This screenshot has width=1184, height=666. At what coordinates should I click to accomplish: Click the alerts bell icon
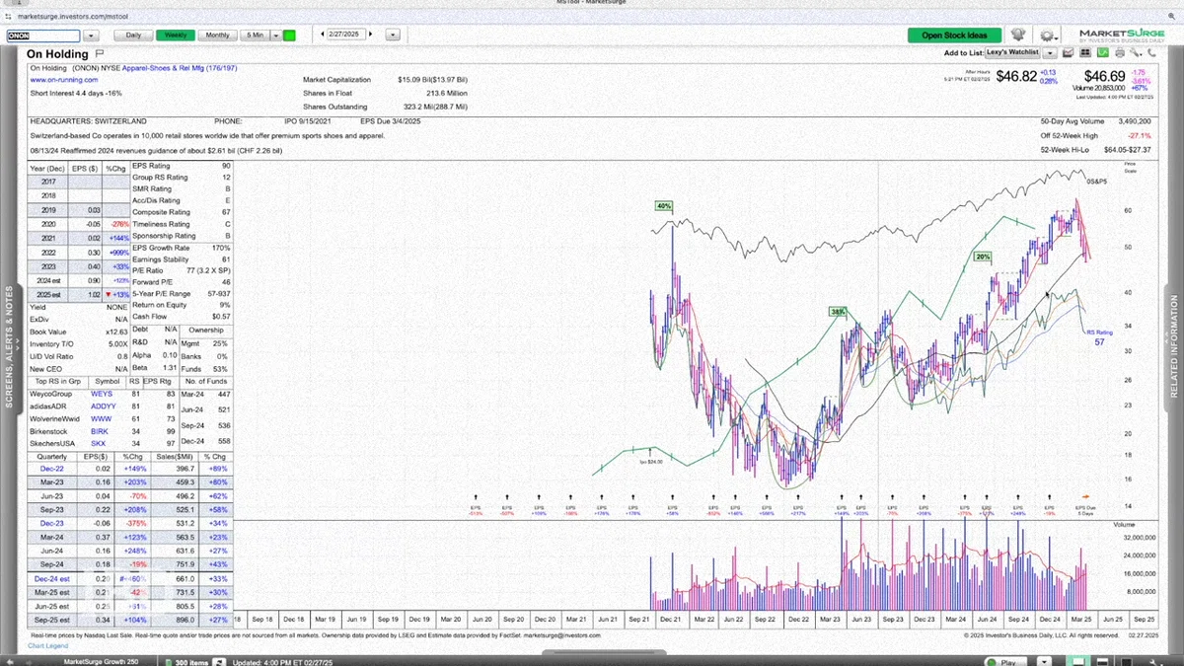coord(1018,36)
